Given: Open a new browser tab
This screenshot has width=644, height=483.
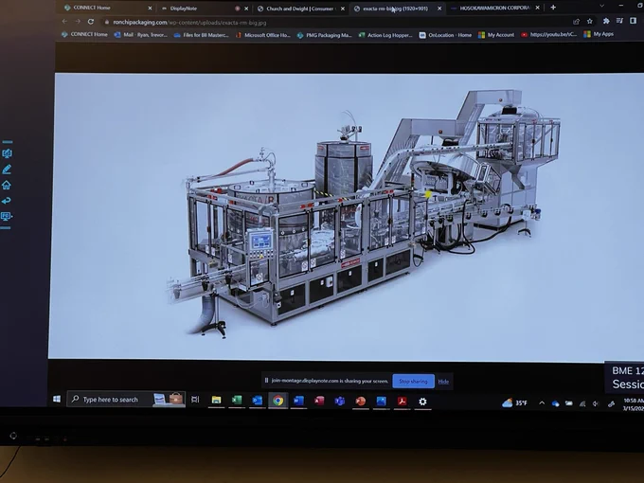Looking at the screenshot, I should [553, 8].
